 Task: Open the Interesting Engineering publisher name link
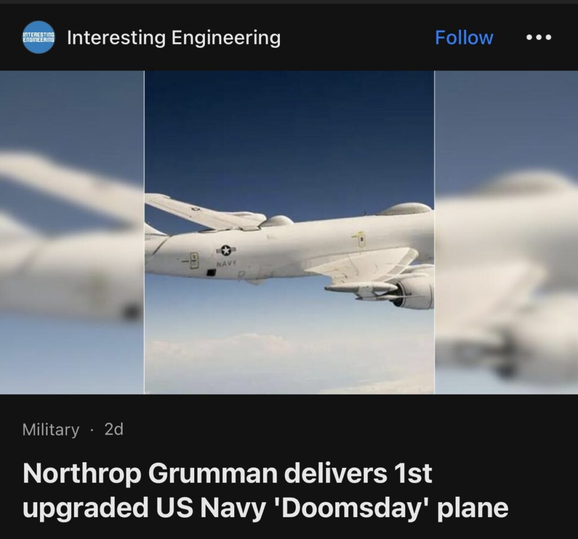coord(174,38)
